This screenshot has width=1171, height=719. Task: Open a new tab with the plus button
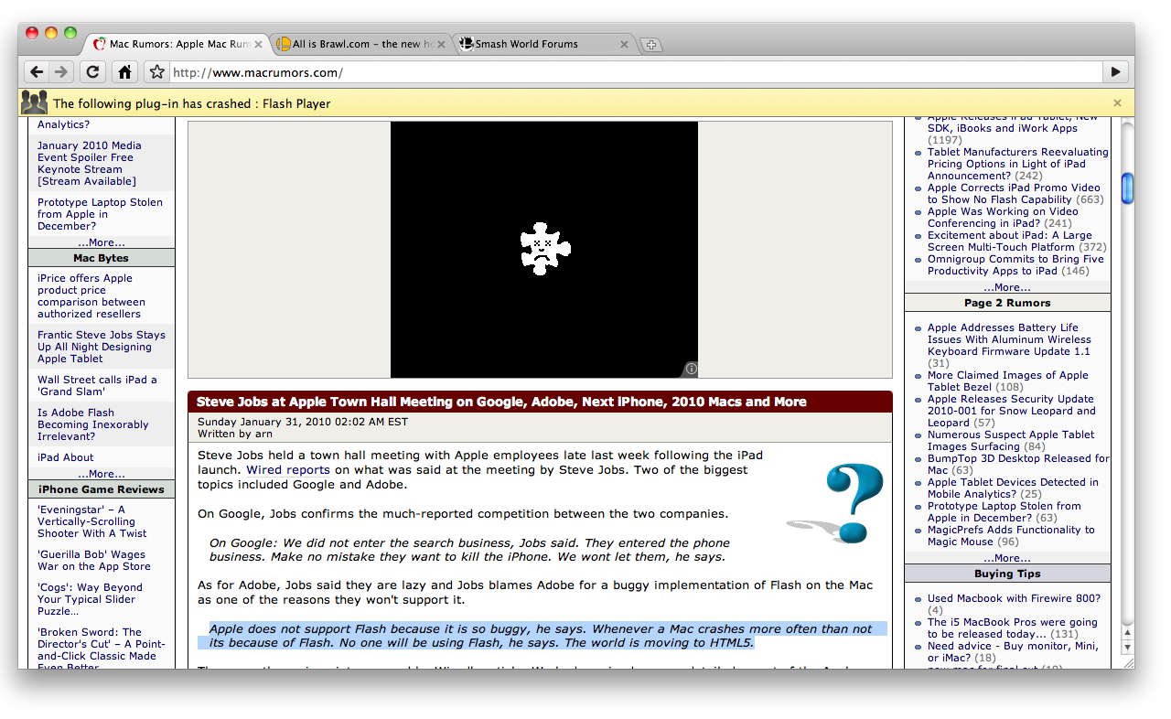(x=650, y=45)
